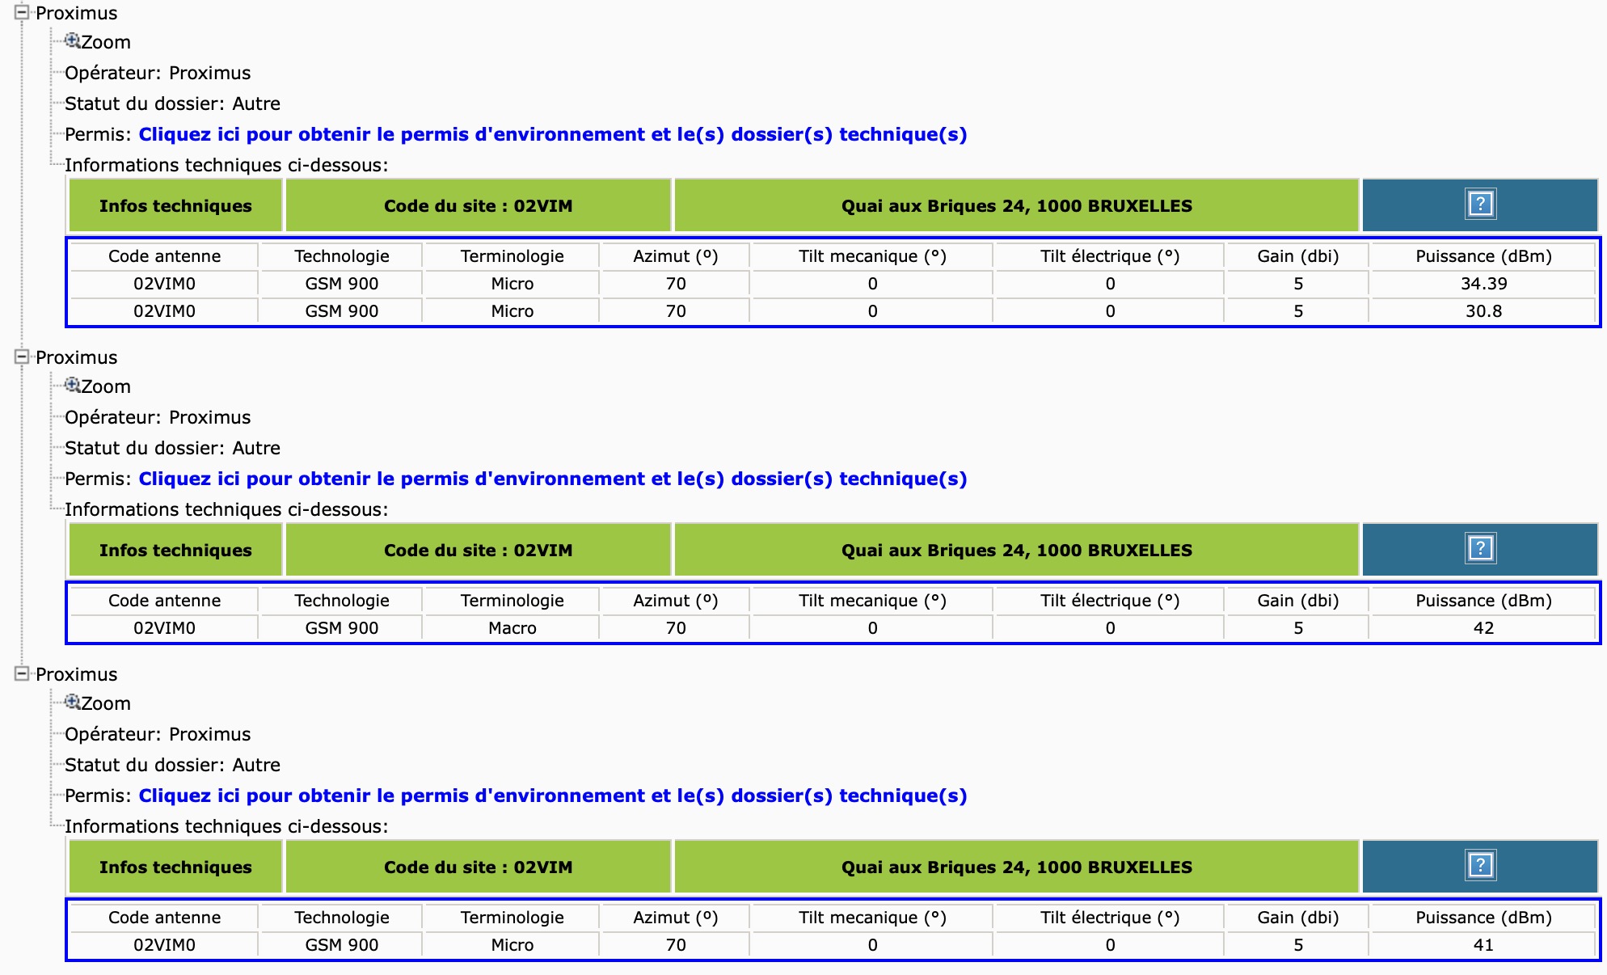Select Code du site 02VIM in second table
Image resolution: width=1607 pixels, height=975 pixels.
click(479, 550)
